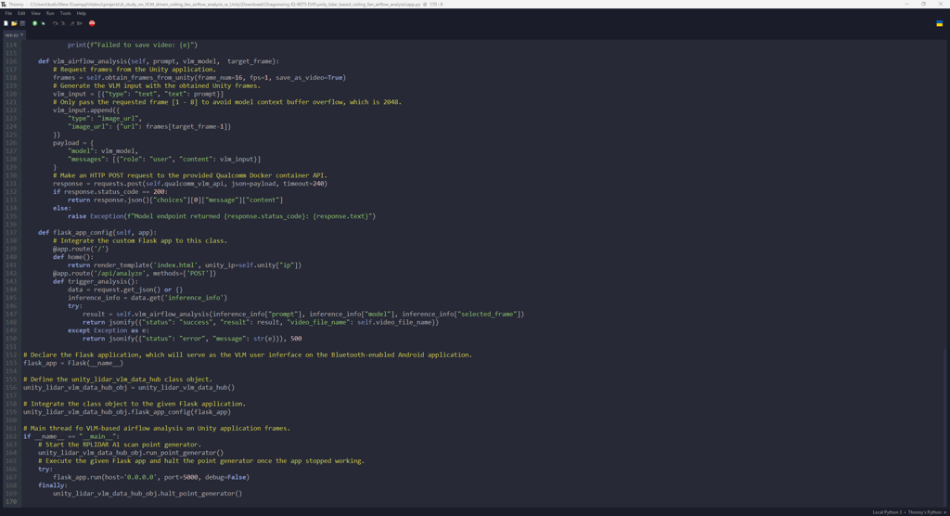Image resolution: width=950 pixels, height=516 pixels.
Task: Click the Ukraine flag support icon
Action: pyautogui.click(x=940, y=23)
